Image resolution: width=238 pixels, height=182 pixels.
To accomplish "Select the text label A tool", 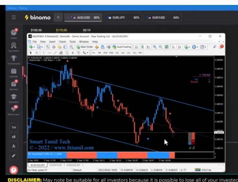I will (x=72, y=53).
